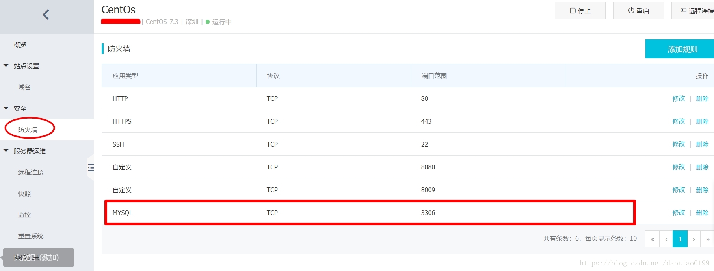
Task: Go to next page with › button
Action: point(694,239)
